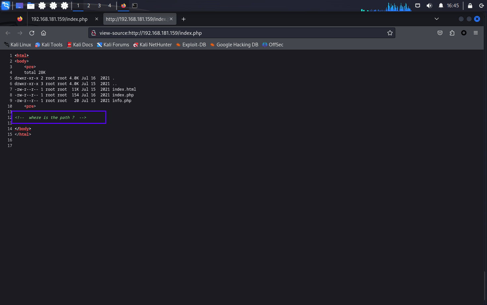
Task: Open the OffSec bookmark
Action: [x=273, y=45]
